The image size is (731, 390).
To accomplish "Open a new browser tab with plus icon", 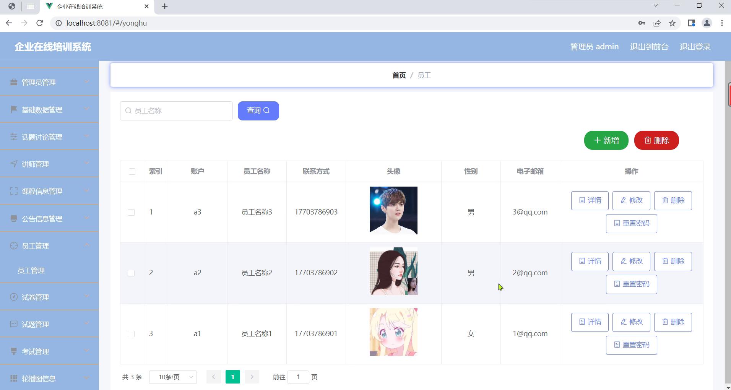I will click(165, 6).
